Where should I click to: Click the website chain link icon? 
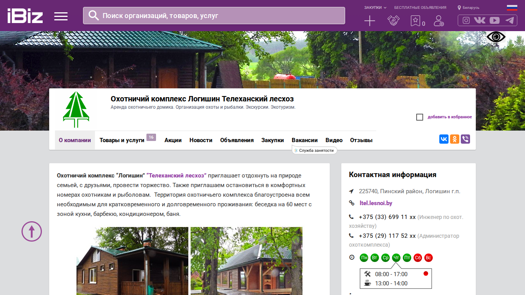click(x=351, y=203)
